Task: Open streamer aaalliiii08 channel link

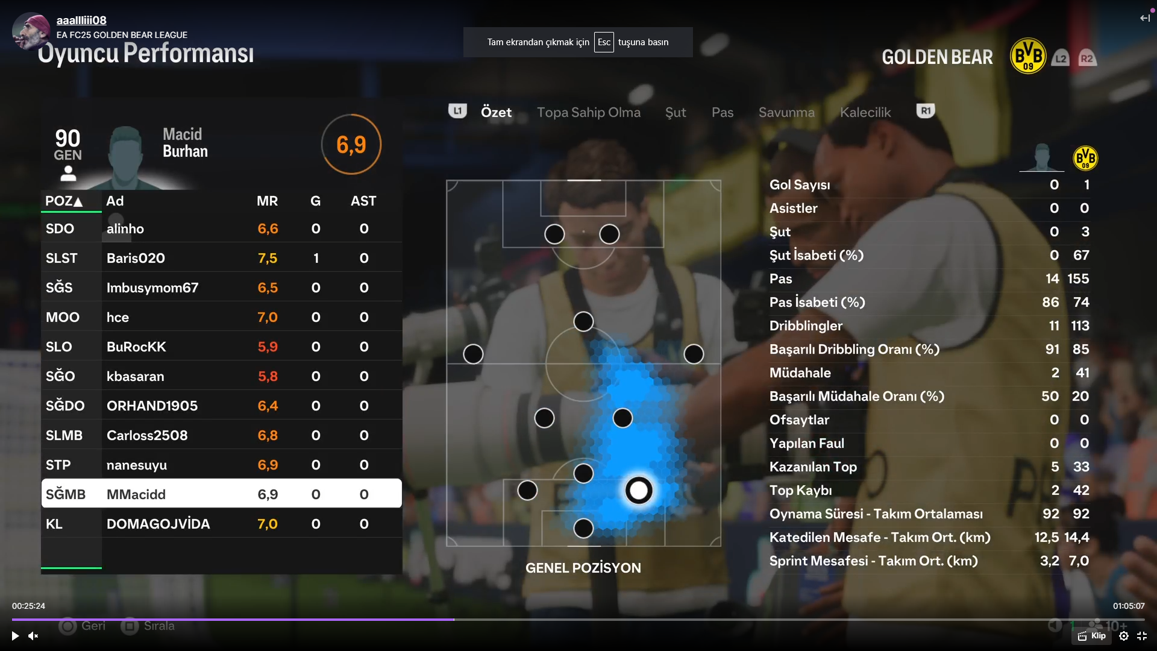Action: 81,20
